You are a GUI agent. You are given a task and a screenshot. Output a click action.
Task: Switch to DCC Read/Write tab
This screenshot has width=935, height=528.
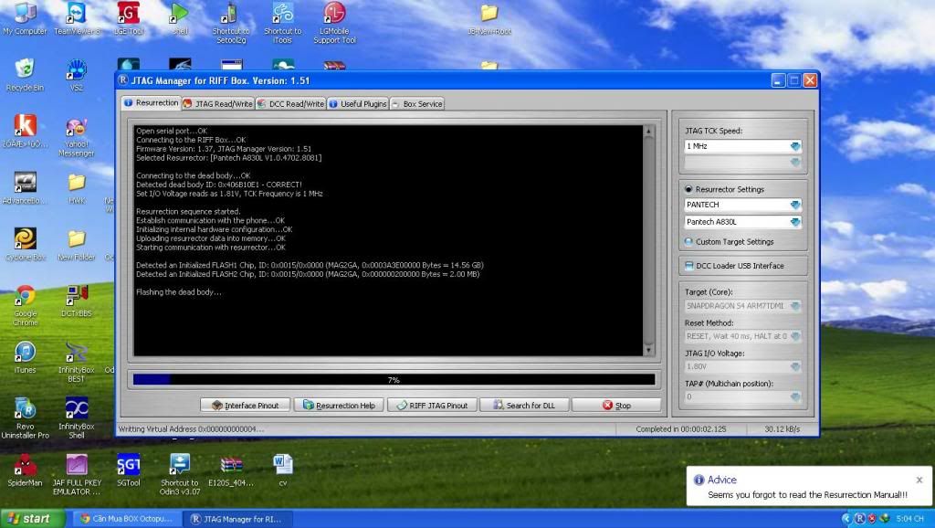tap(291, 104)
